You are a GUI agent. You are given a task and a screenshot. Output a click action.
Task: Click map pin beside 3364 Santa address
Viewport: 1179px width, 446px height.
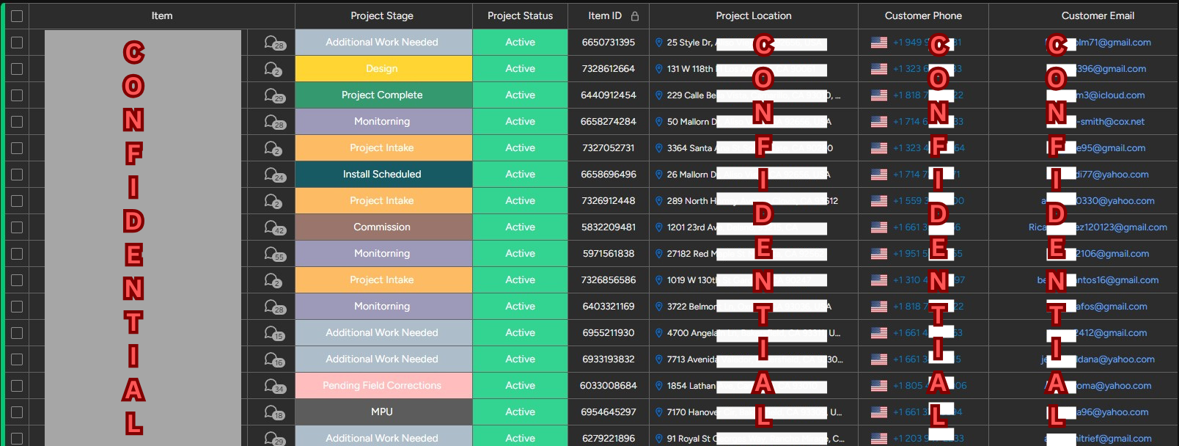tap(659, 148)
